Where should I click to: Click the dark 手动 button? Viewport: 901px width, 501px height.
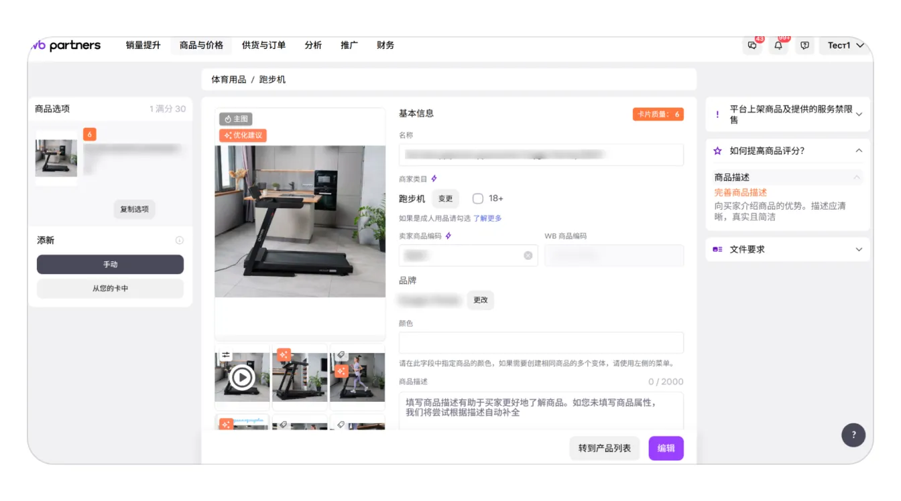(110, 265)
